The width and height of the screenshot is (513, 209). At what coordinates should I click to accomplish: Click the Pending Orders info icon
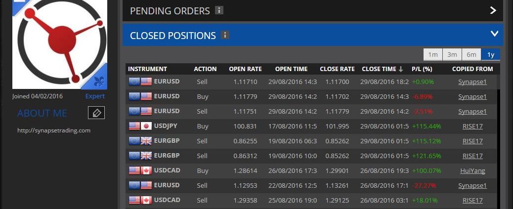click(x=220, y=10)
